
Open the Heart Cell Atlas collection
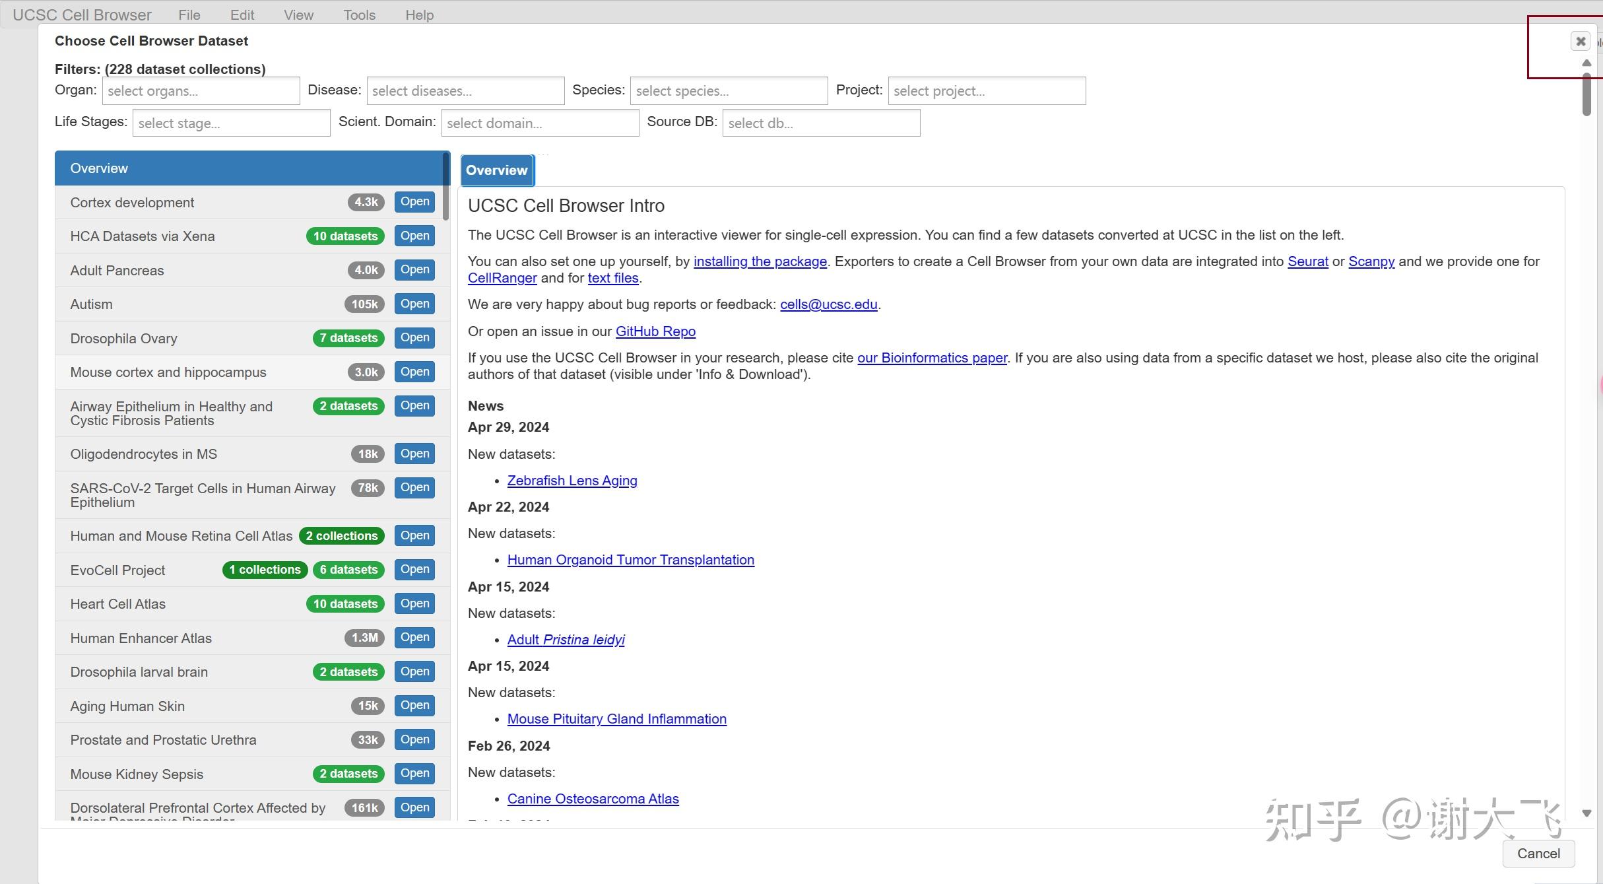point(414,603)
